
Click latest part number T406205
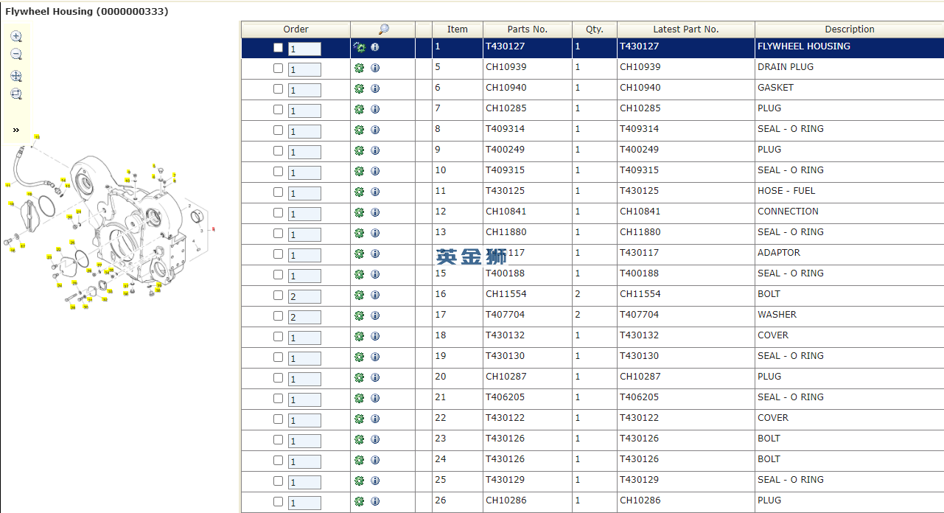(x=640, y=397)
